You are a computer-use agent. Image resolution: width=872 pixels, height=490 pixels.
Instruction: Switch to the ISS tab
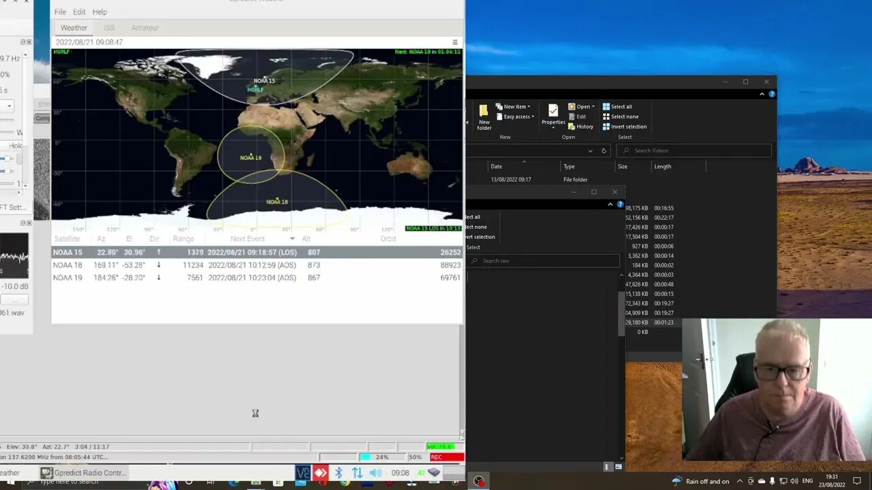(109, 28)
